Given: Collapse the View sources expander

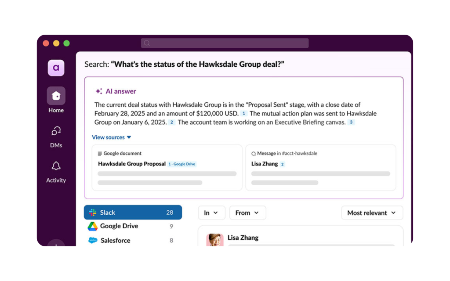Looking at the screenshot, I should 112,137.
